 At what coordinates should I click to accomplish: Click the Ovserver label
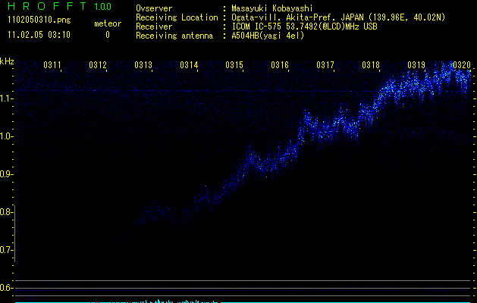[x=154, y=8]
